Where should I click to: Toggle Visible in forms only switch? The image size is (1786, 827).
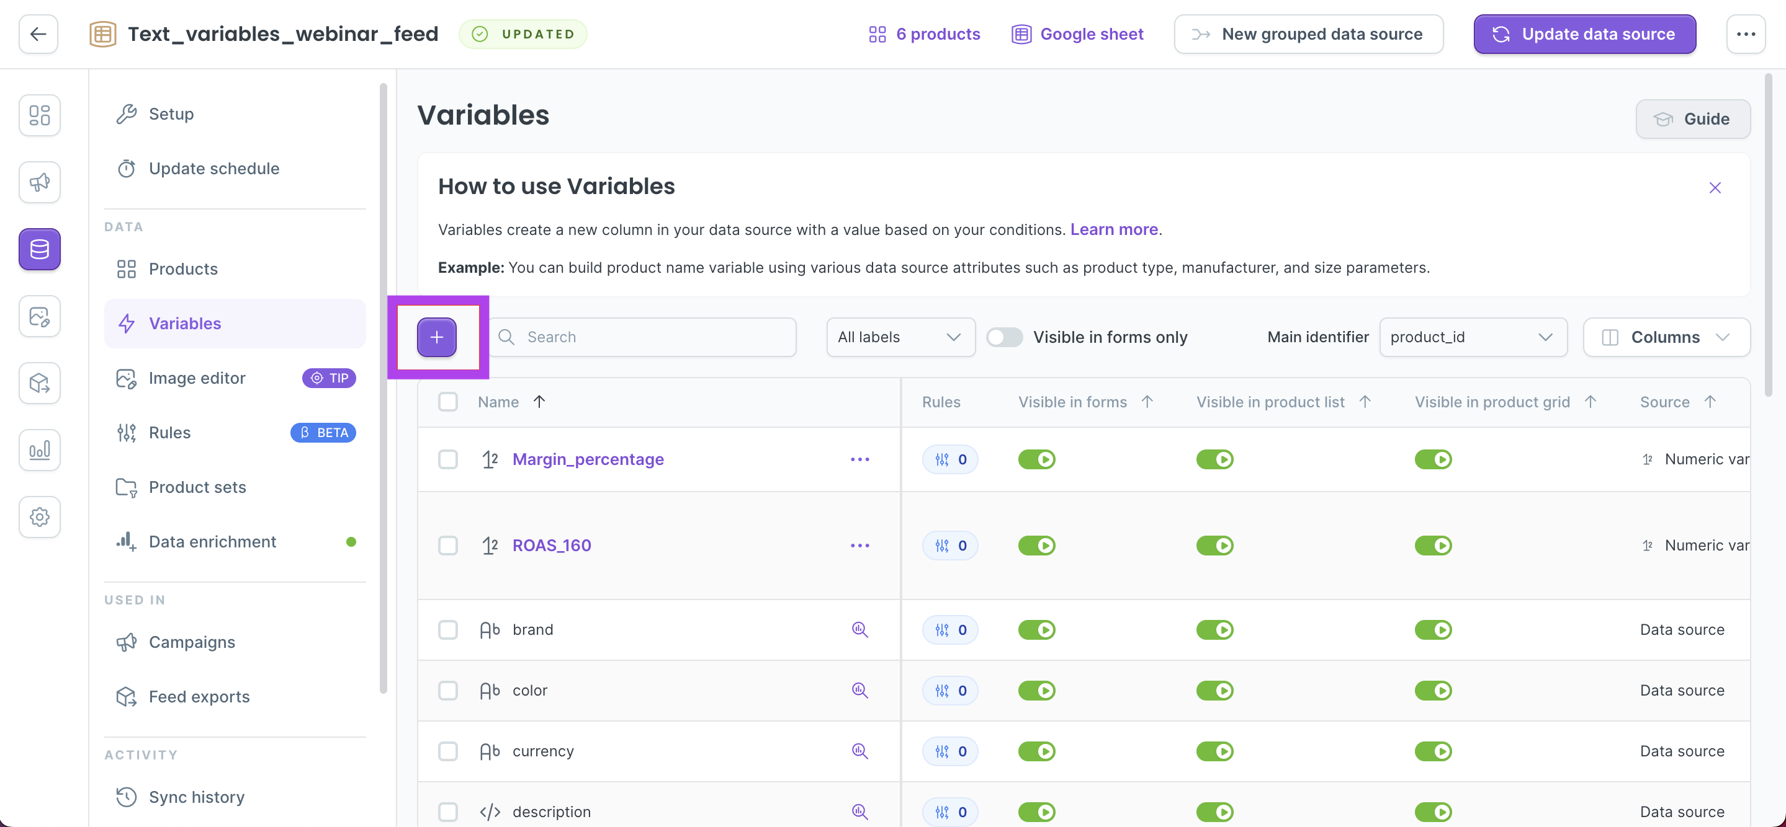coord(1004,337)
